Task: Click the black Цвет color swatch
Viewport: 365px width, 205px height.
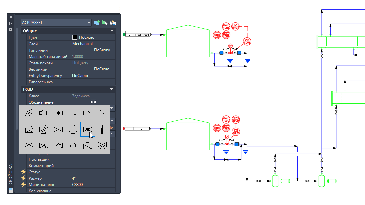Action: pos(75,37)
